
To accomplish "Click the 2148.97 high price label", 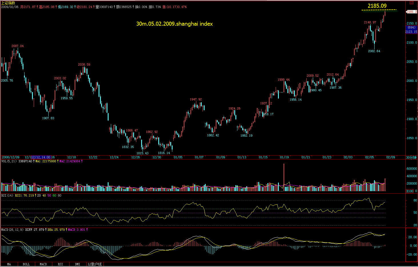I will tap(370, 22).
